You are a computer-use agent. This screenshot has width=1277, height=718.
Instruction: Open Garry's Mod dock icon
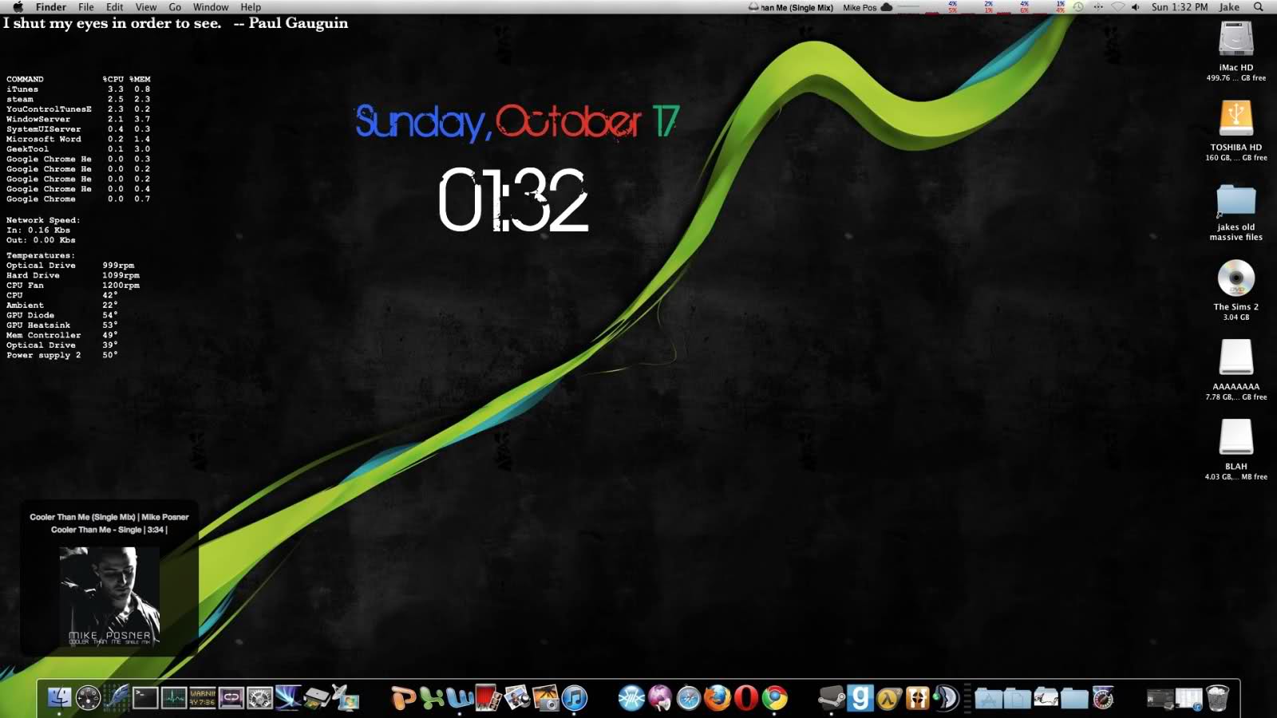(860, 698)
